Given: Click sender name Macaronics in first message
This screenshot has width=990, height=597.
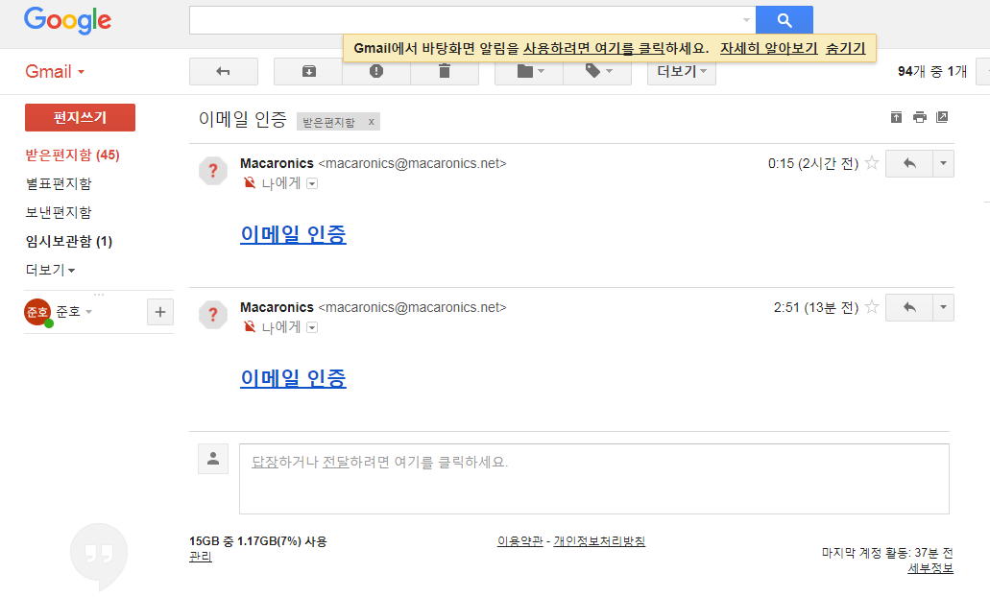Looking at the screenshot, I should click(x=277, y=163).
